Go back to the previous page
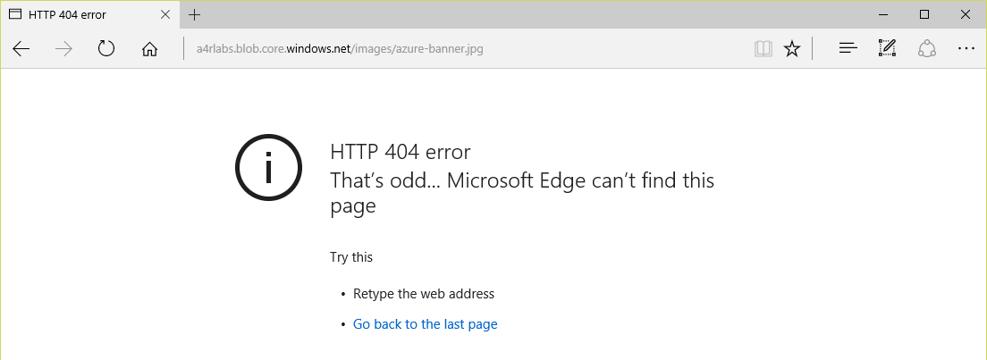The height and width of the screenshot is (360, 987). [21, 49]
